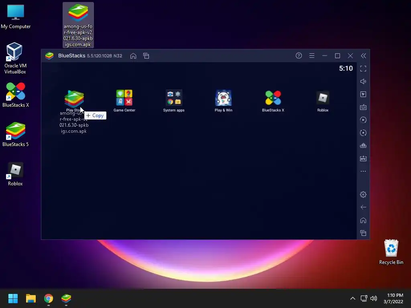The width and height of the screenshot is (411, 308).
Task: Switch to Chrome in the taskbar
Action: tap(49, 298)
